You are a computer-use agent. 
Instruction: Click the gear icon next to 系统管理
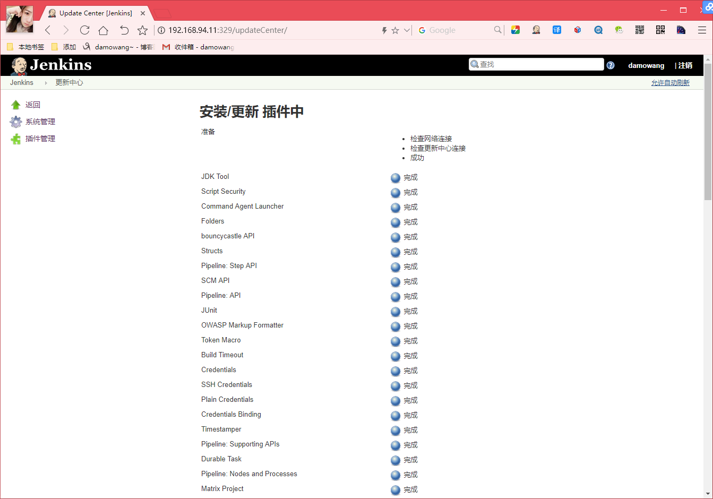click(x=16, y=122)
